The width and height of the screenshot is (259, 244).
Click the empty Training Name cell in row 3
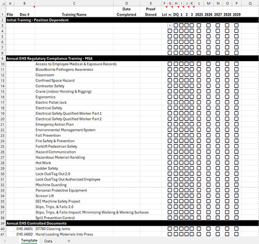(74, 25)
